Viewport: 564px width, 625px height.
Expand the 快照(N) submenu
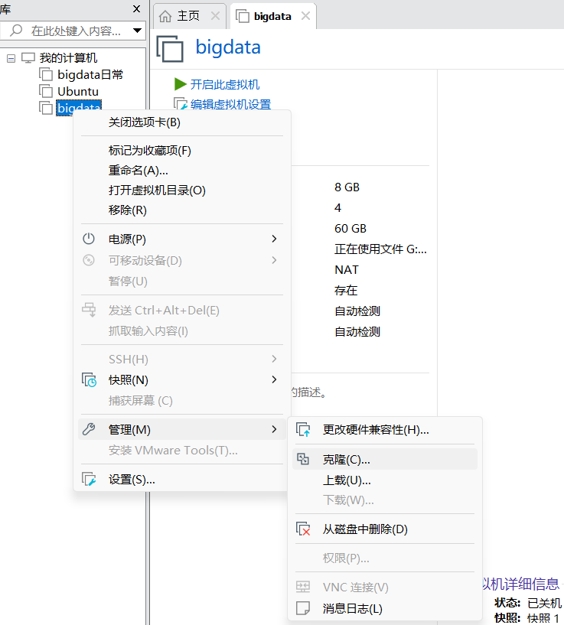point(274,379)
